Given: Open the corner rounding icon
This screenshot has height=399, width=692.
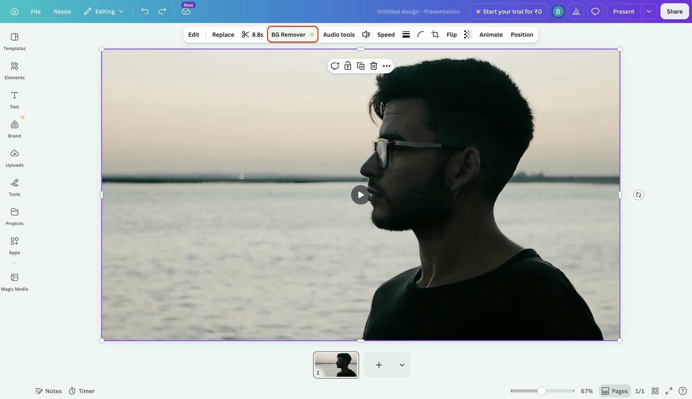Looking at the screenshot, I should (x=420, y=35).
